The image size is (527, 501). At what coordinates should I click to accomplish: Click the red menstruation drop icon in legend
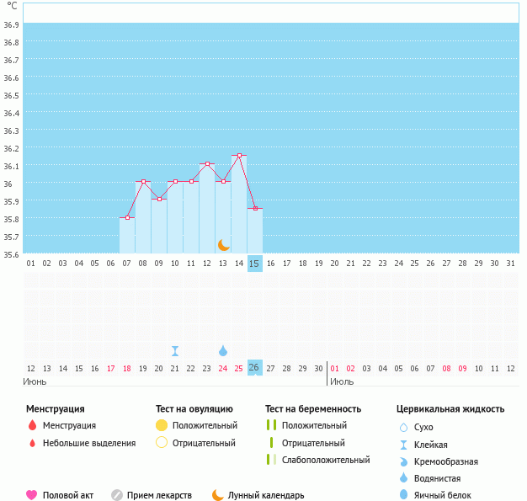pos(32,426)
